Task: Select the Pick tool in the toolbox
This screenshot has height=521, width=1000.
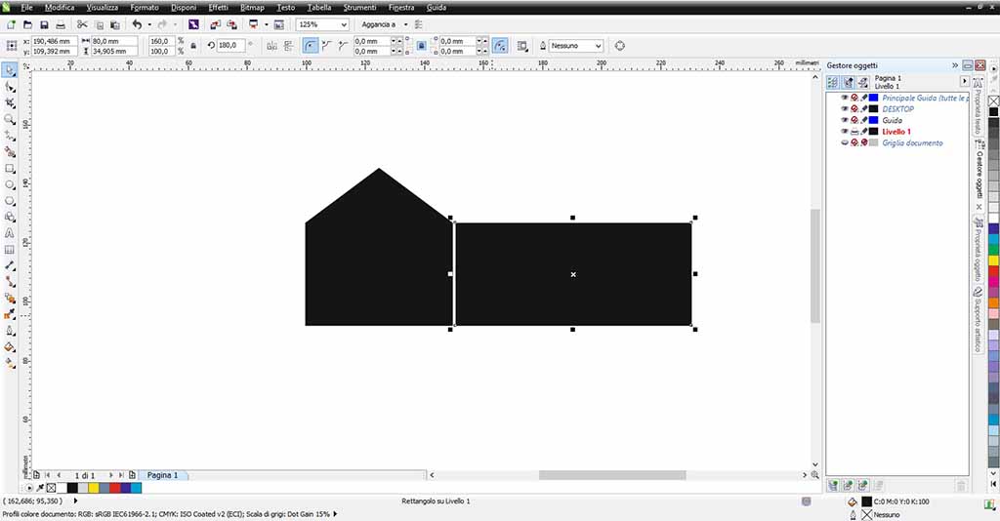Action: 10,69
